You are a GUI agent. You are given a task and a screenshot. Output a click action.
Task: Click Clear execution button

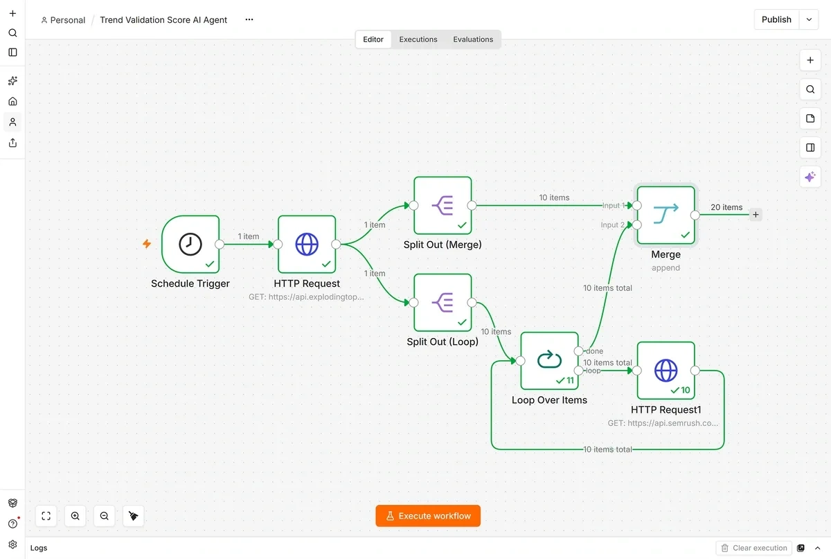tap(753, 548)
